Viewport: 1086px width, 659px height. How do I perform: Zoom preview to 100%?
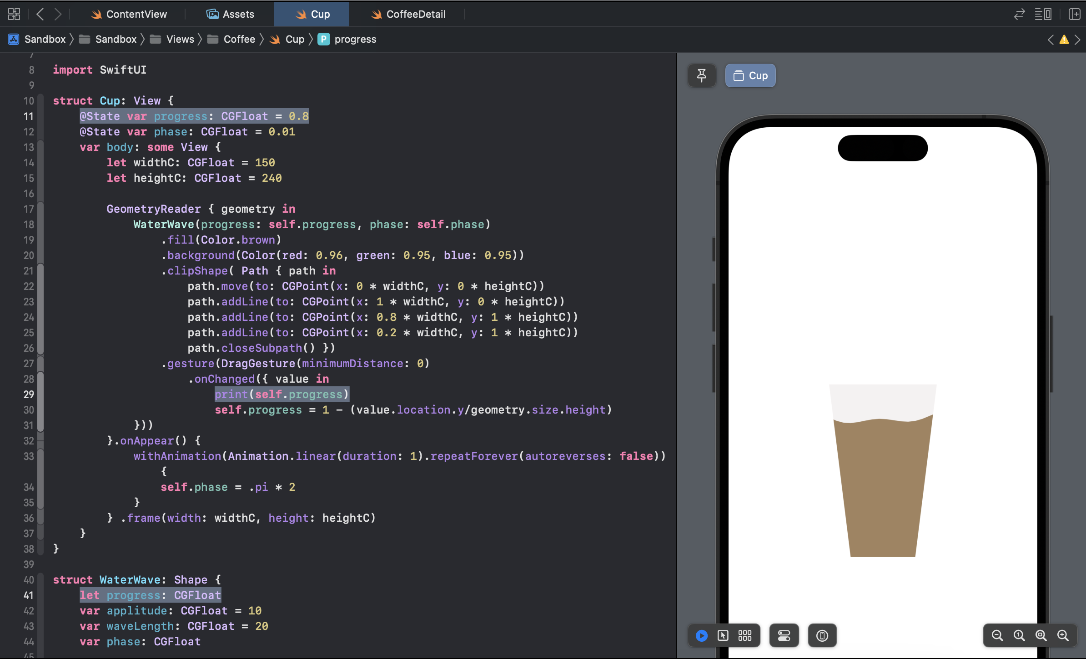[1019, 635]
